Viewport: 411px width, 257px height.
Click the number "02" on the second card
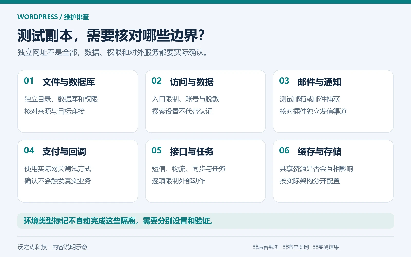[x=156, y=81]
